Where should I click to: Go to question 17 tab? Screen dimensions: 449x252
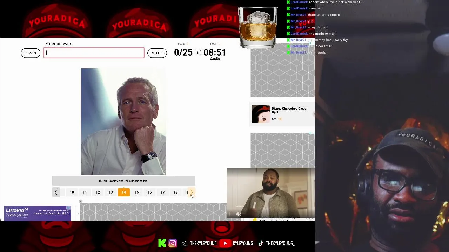pos(163,192)
